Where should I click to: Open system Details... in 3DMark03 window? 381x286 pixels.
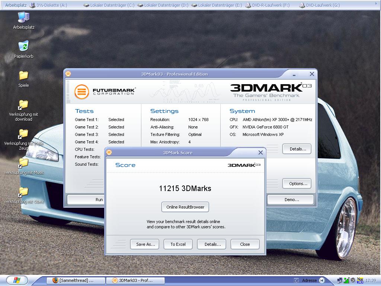297,149
